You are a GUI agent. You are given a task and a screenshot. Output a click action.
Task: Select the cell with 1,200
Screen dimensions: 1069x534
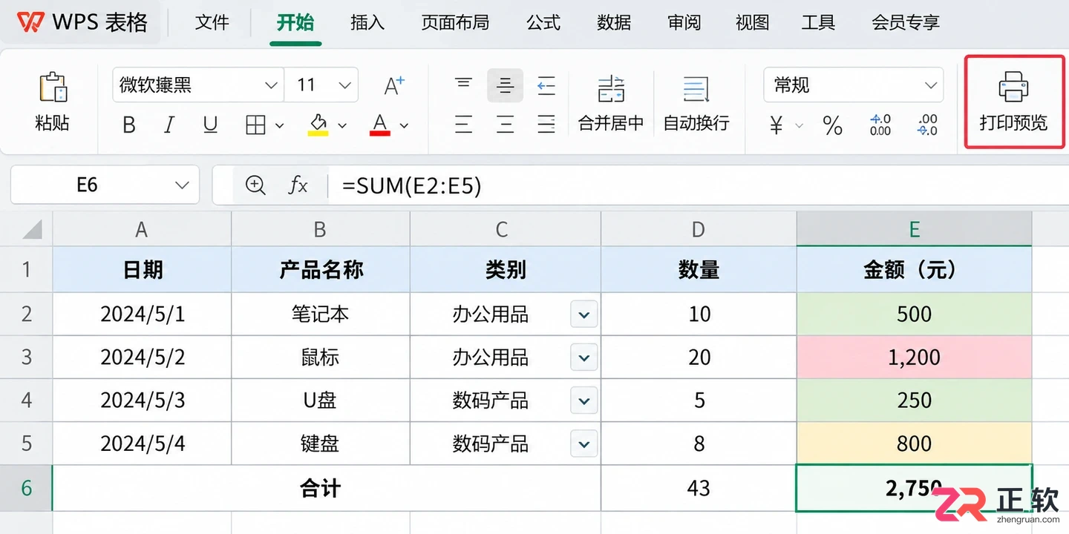point(914,357)
